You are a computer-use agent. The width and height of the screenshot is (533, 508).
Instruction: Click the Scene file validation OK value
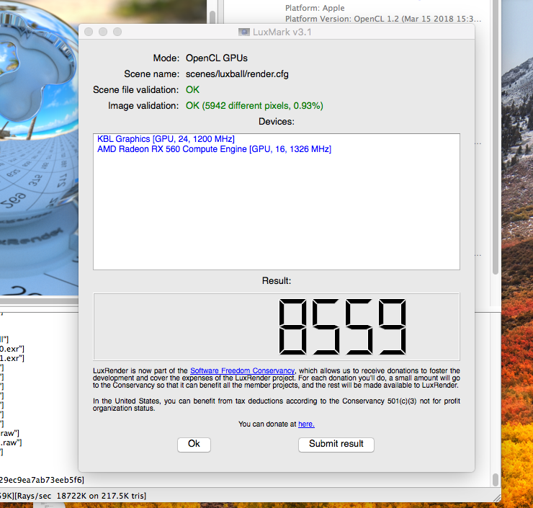tap(192, 90)
